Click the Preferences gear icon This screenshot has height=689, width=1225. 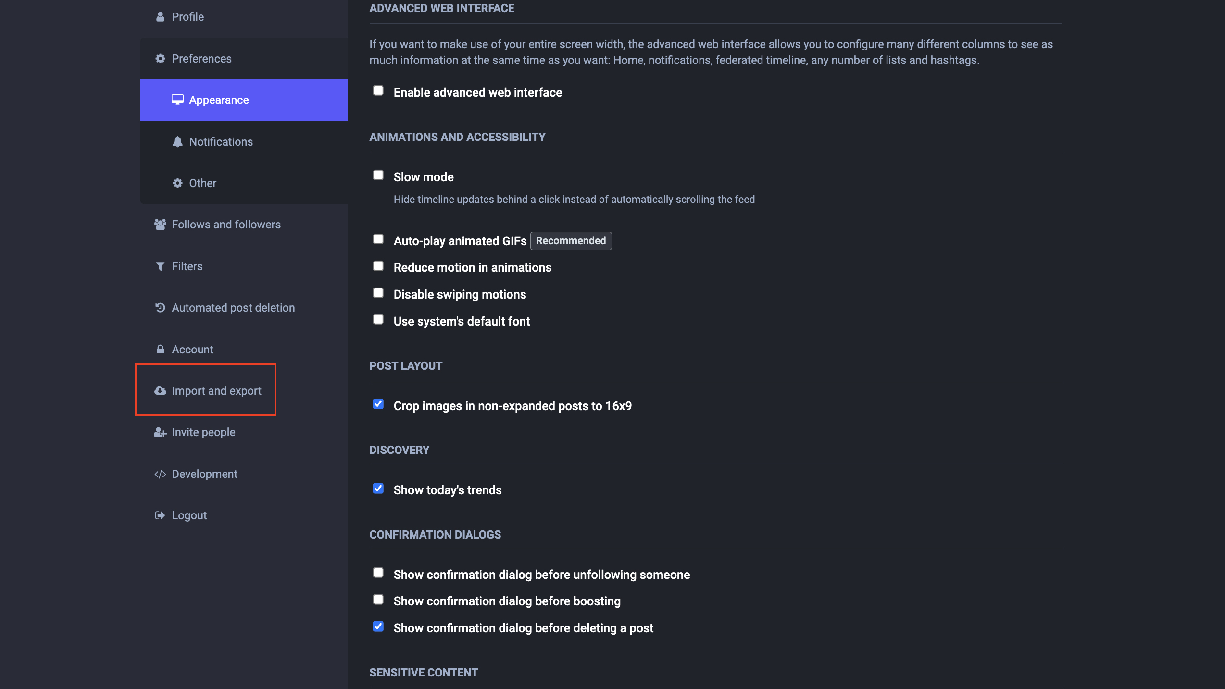pos(160,59)
